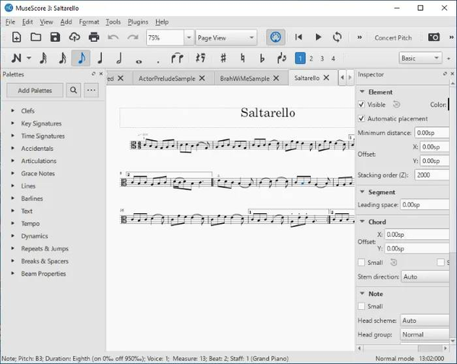Toggle loop playback icon

tap(337, 37)
